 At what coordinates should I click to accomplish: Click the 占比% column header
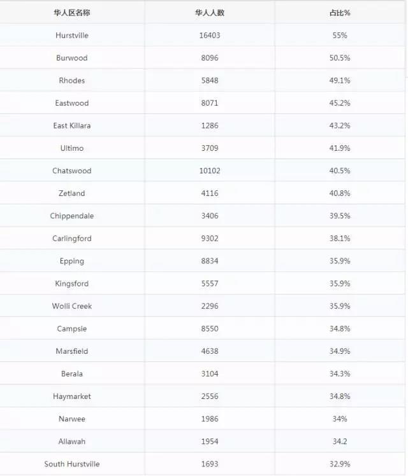pyautogui.click(x=340, y=13)
